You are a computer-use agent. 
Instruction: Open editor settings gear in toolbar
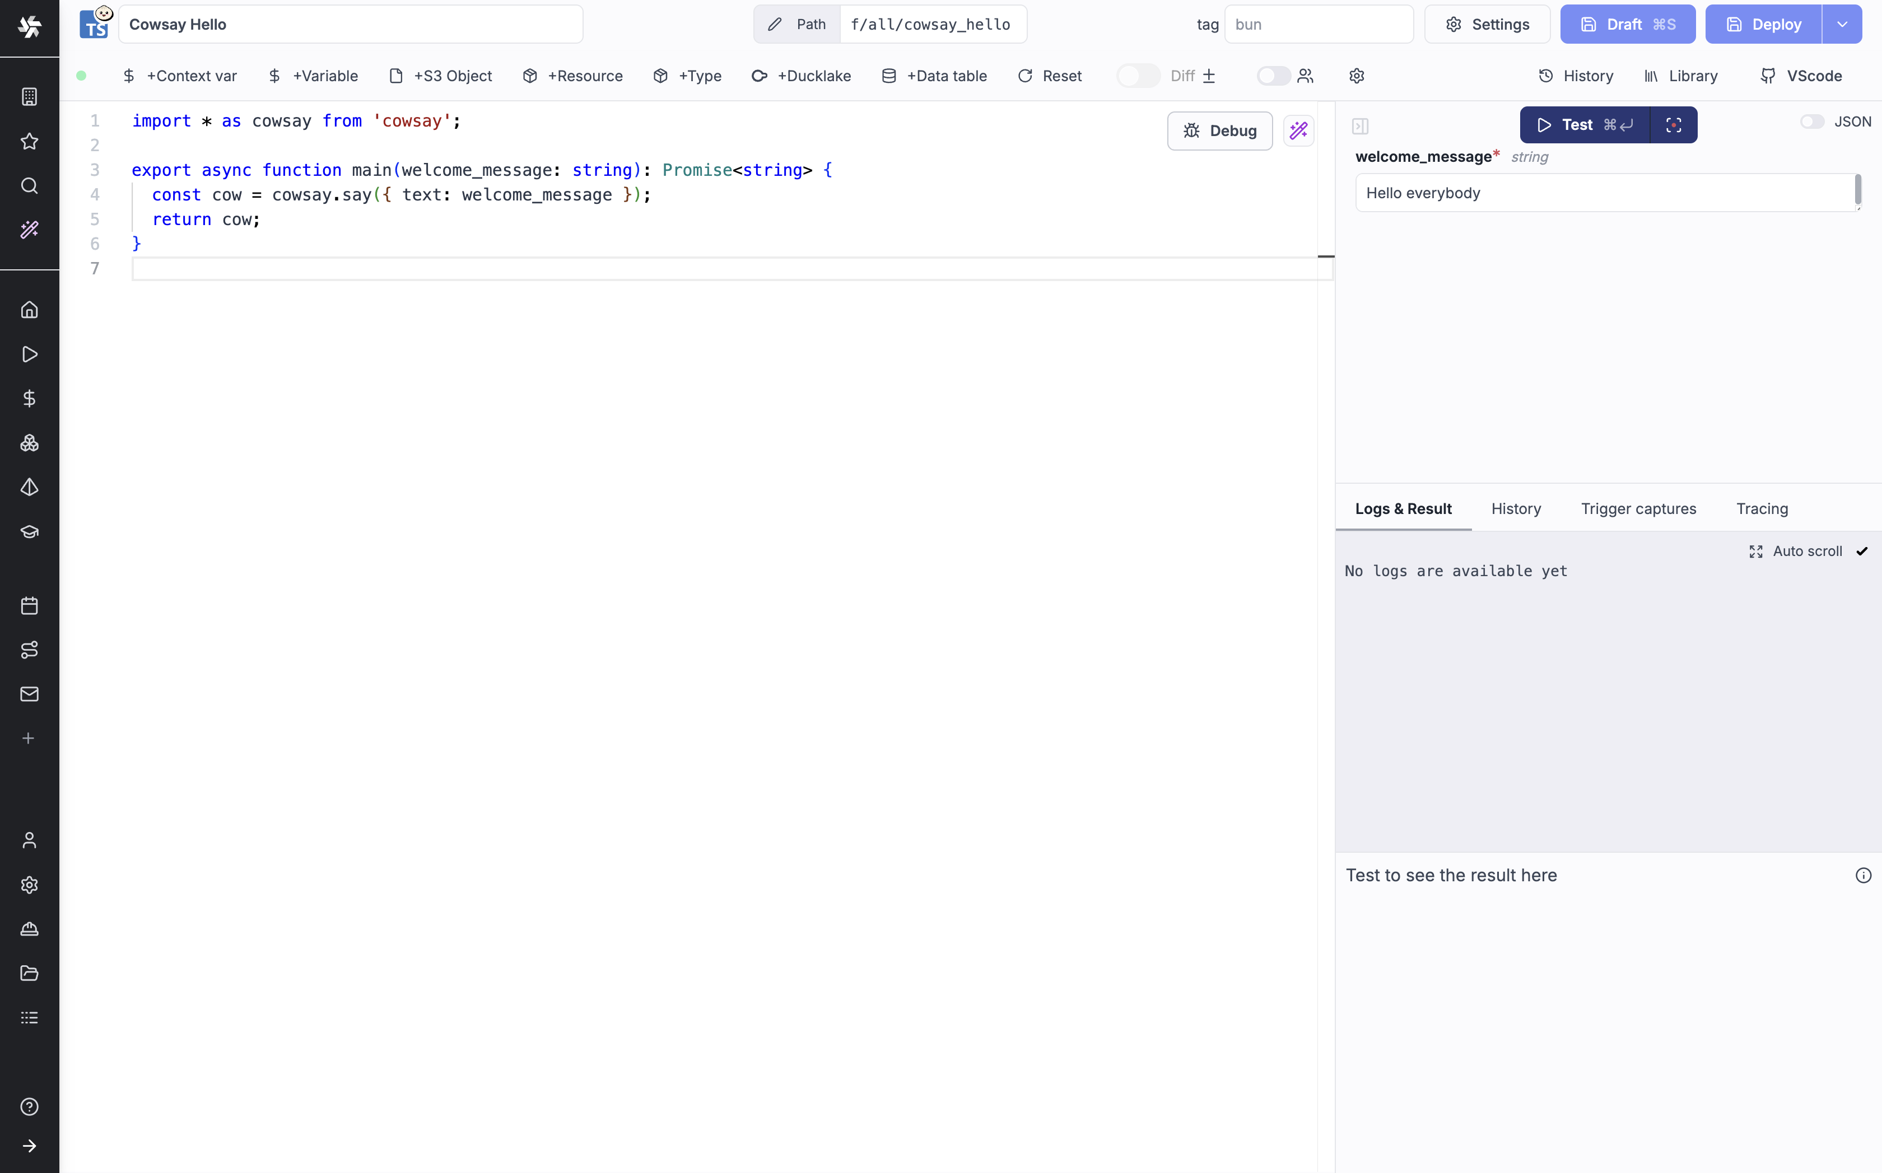1356,76
